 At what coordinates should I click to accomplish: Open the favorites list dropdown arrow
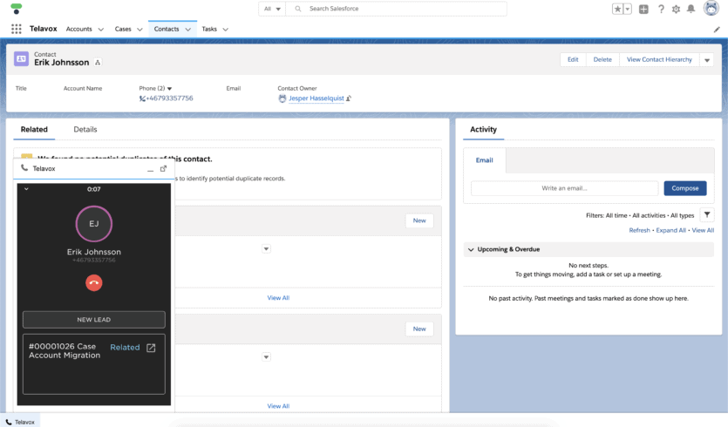627,9
